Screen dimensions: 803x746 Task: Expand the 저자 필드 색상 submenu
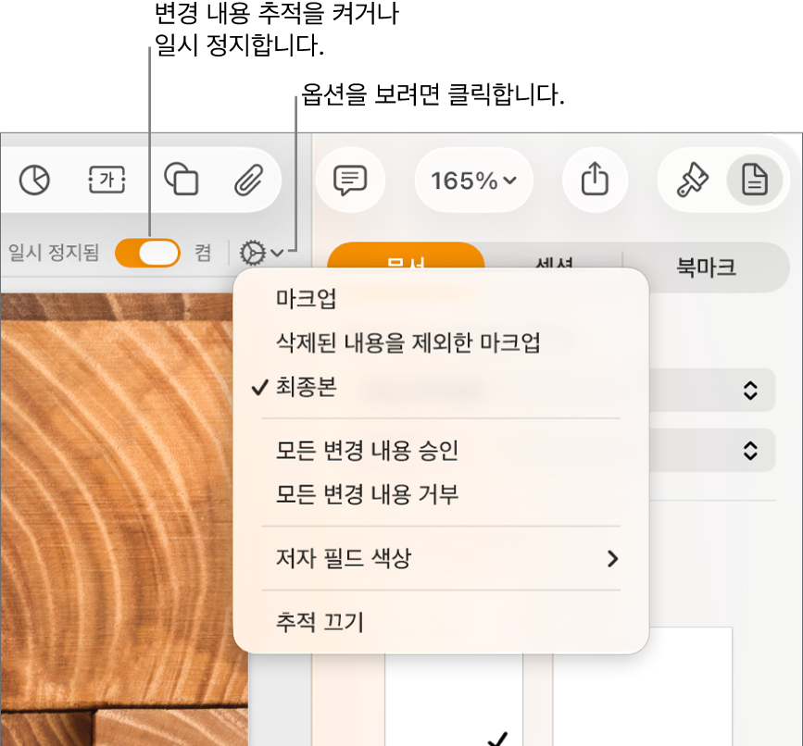click(441, 558)
